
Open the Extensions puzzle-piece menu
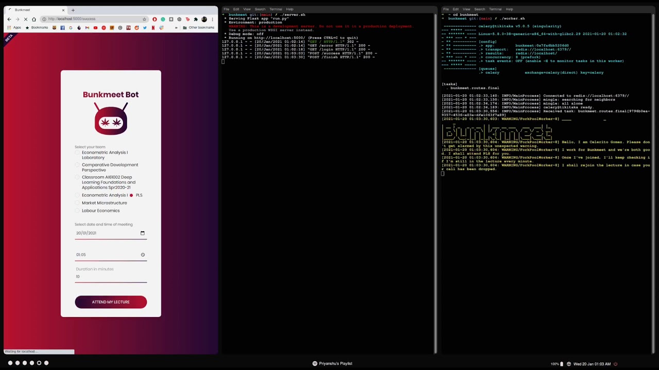(196, 19)
